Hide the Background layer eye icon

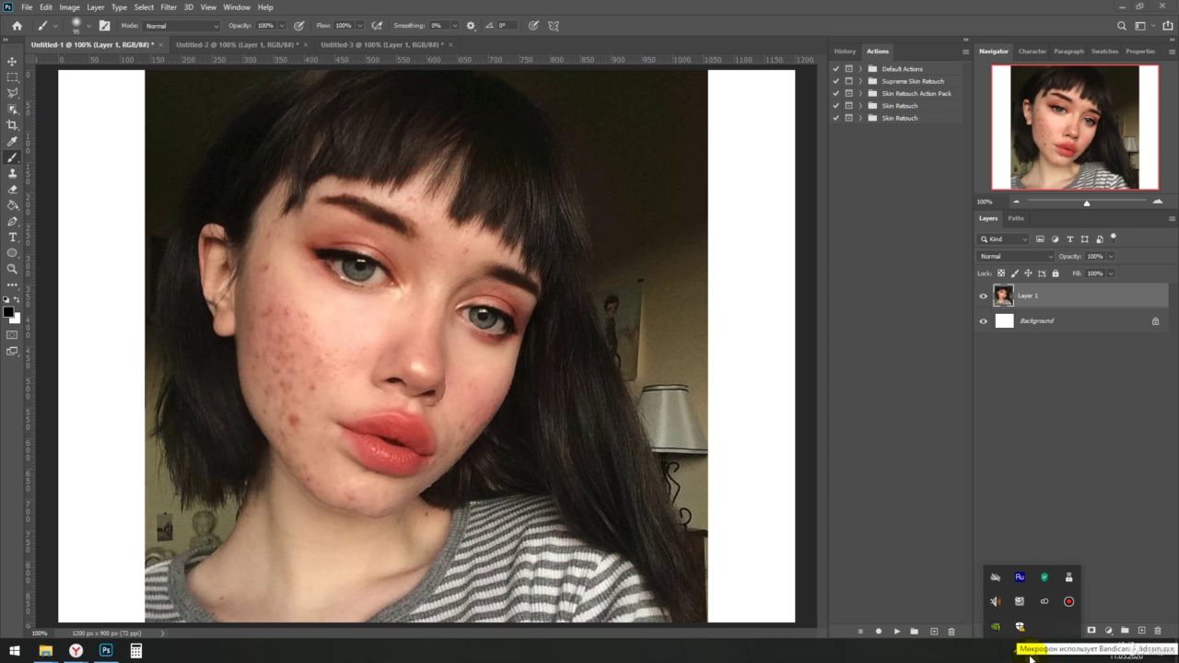click(x=983, y=321)
